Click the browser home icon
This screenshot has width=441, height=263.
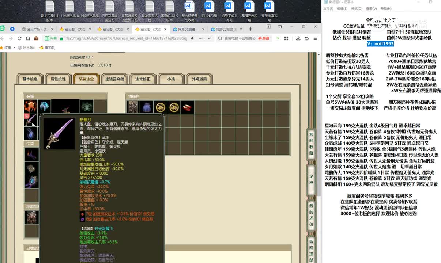pos(28,38)
